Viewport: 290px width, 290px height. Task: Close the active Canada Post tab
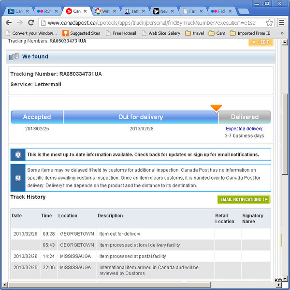[85, 11]
